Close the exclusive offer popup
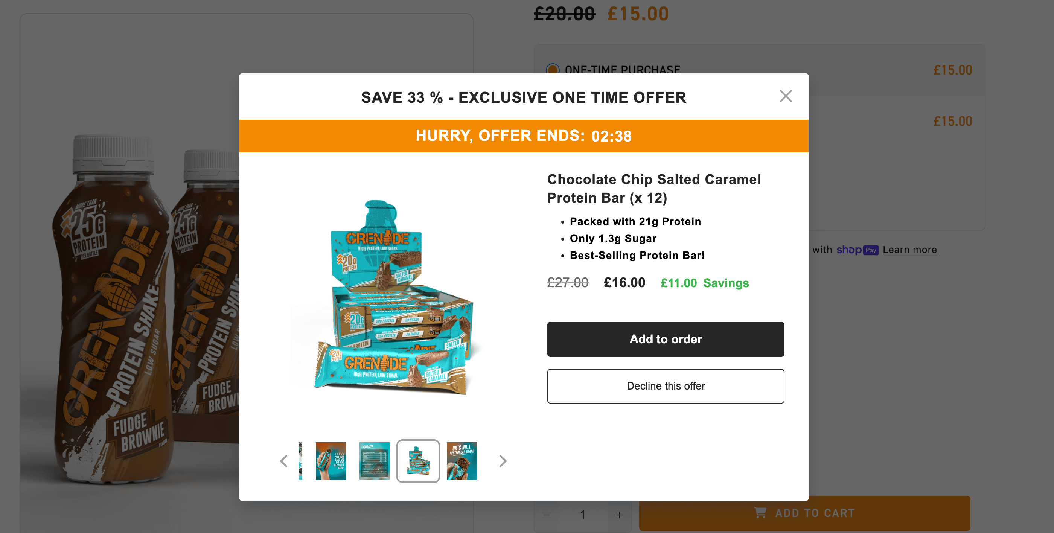Screen dimensions: 1054x533 (x=786, y=96)
